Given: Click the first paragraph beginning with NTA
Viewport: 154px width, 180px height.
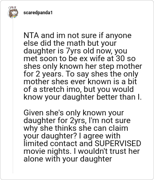Looking at the screenshot, I should click(83, 66).
